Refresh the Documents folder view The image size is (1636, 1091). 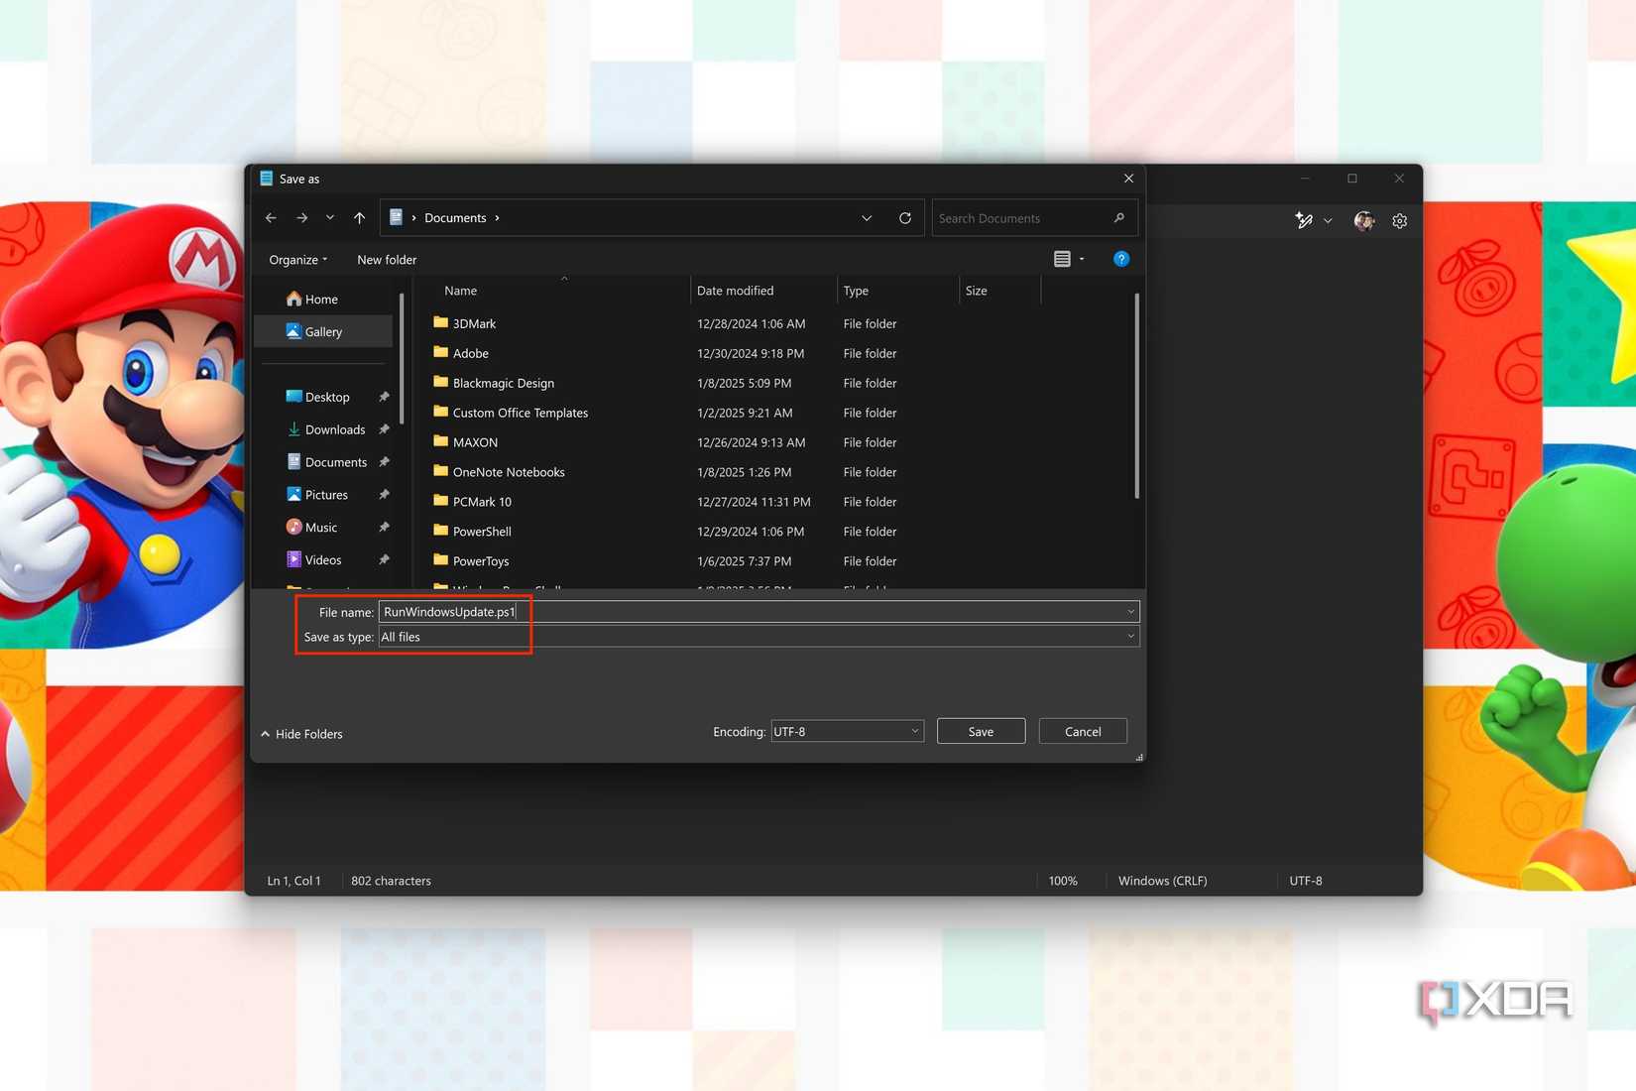[905, 218]
